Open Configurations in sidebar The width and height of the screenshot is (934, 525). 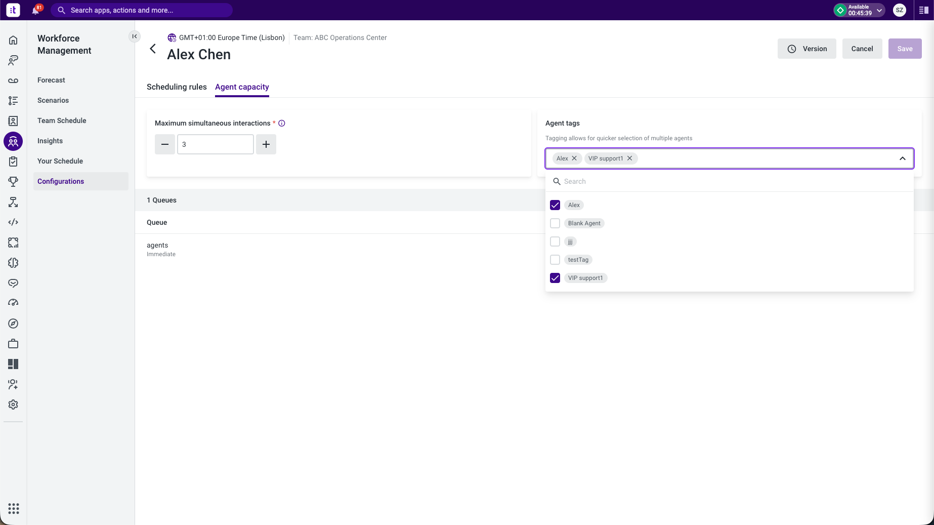[81, 181]
